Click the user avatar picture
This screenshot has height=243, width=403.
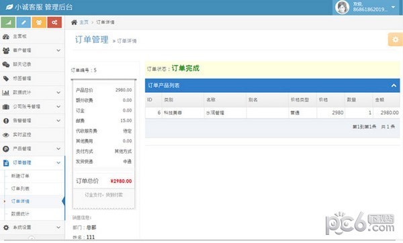pos(342,7)
